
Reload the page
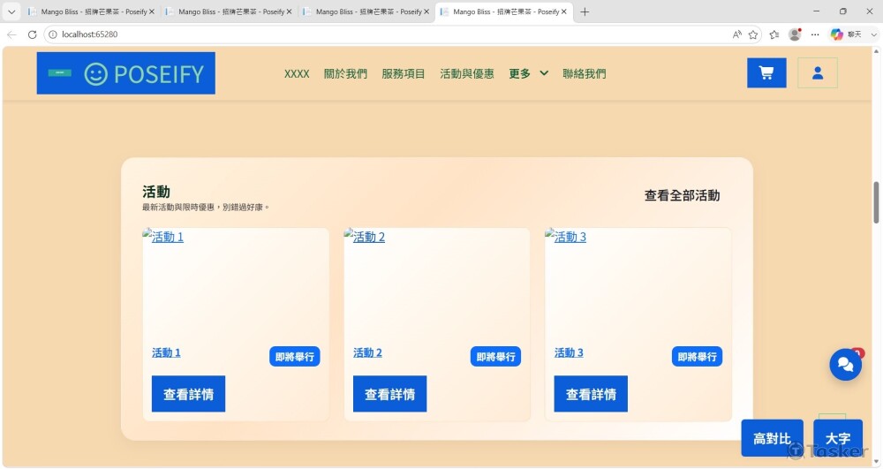coord(32,34)
